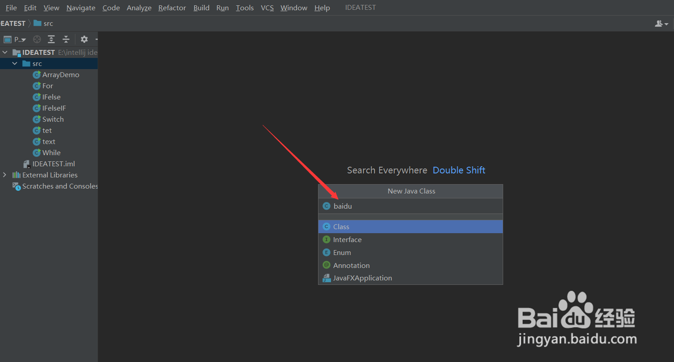Select the Annotation option
The height and width of the screenshot is (362, 674).
tap(351, 266)
